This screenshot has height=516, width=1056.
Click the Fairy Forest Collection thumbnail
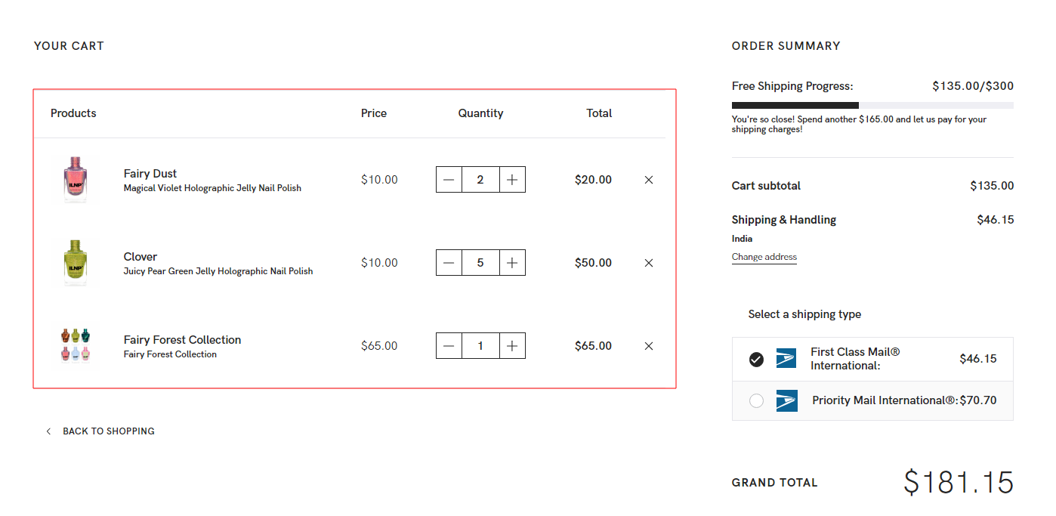click(75, 345)
